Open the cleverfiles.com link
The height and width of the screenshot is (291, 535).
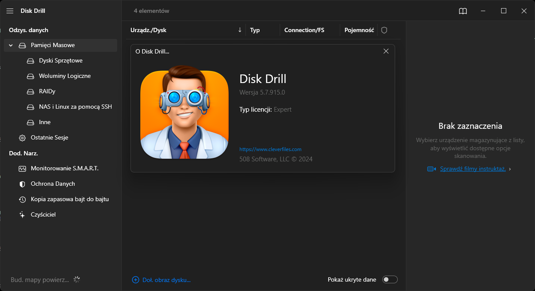[270, 149]
